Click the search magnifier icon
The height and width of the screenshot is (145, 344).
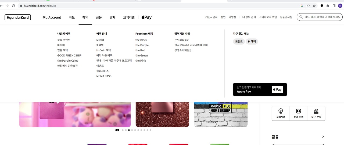pos(301,17)
